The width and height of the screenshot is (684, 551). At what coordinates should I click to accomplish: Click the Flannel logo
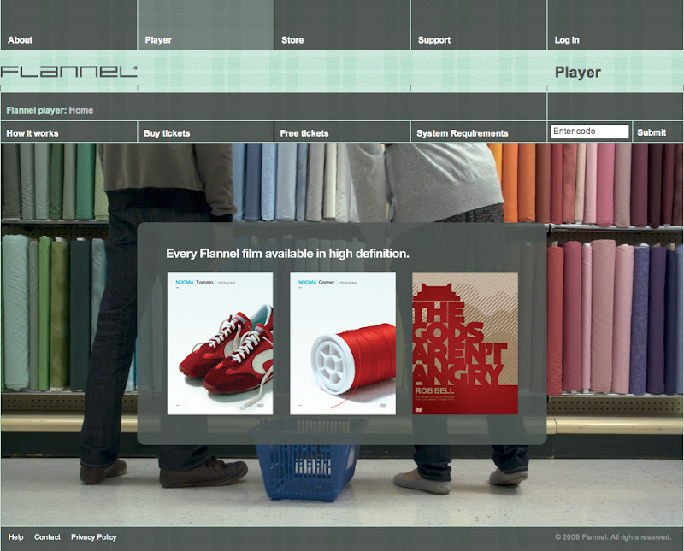(69, 72)
